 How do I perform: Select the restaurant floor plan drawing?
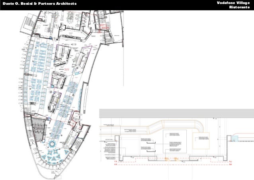(x=71, y=95)
